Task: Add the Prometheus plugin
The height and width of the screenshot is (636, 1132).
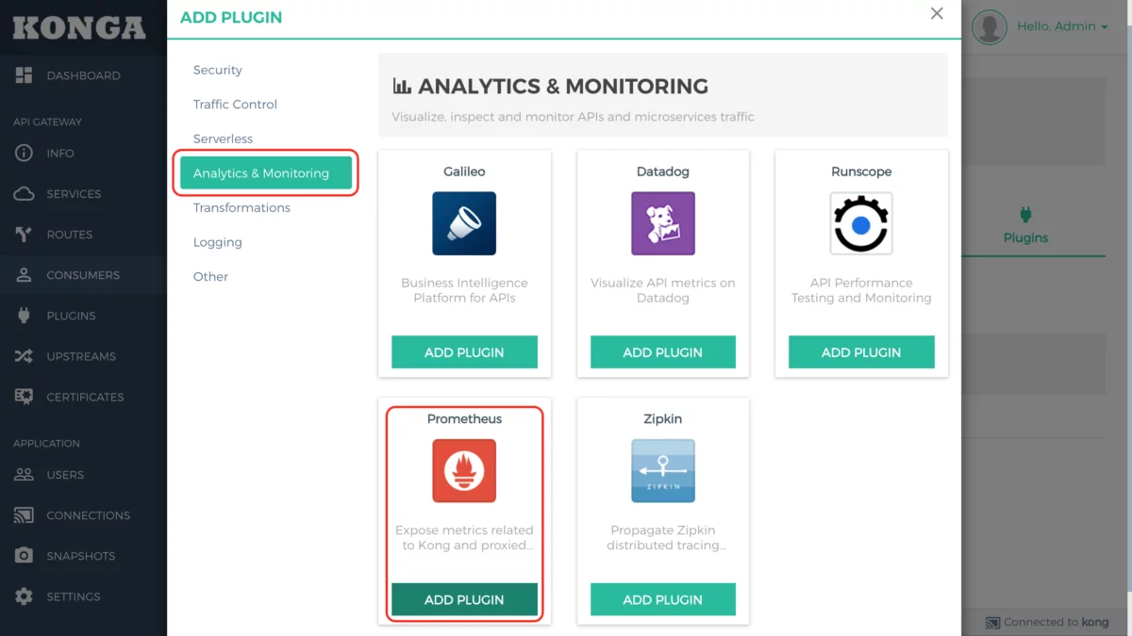Action: point(464,599)
